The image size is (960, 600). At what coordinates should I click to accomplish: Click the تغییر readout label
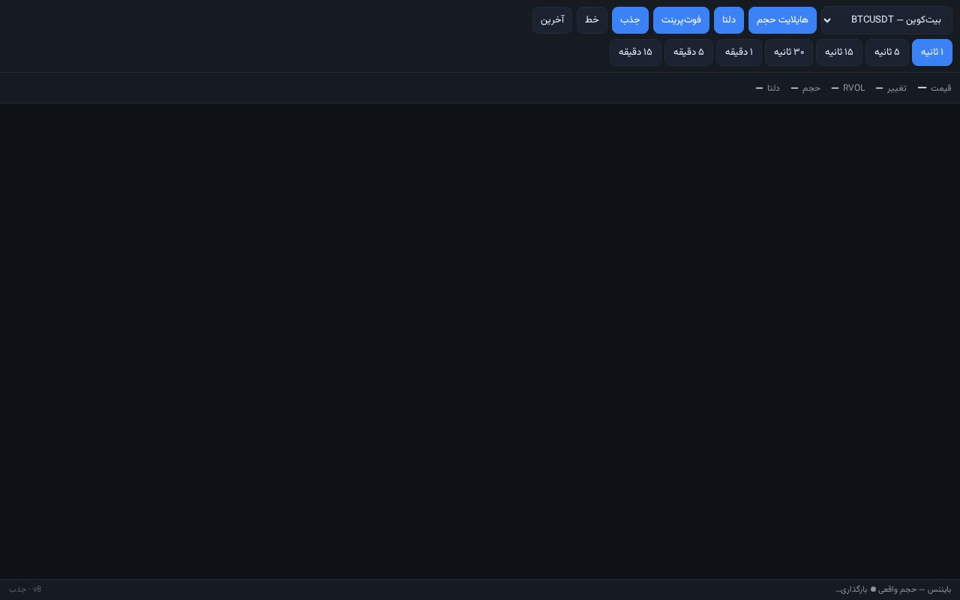coord(896,88)
